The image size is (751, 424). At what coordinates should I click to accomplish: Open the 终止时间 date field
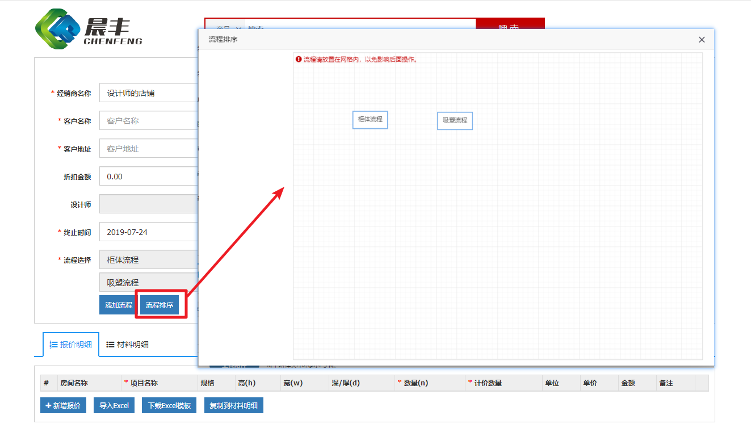pos(149,232)
